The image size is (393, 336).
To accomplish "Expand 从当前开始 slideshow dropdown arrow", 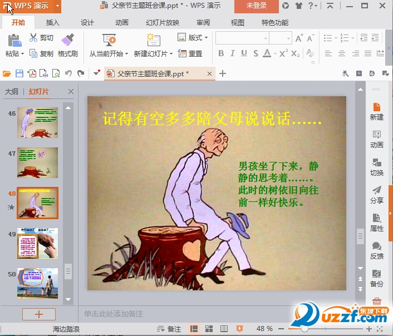I will click(x=126, y=53).
